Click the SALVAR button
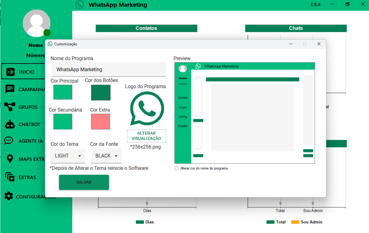Viewport: 369px width, 233px height. click(84, 182)
